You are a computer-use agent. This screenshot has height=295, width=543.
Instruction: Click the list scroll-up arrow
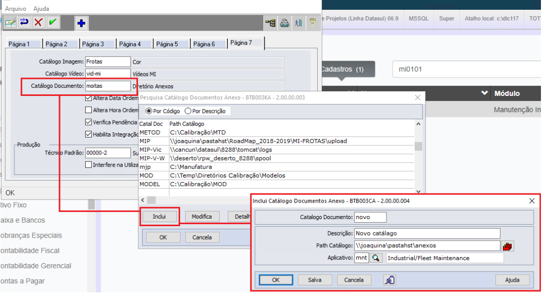(418, 124)
